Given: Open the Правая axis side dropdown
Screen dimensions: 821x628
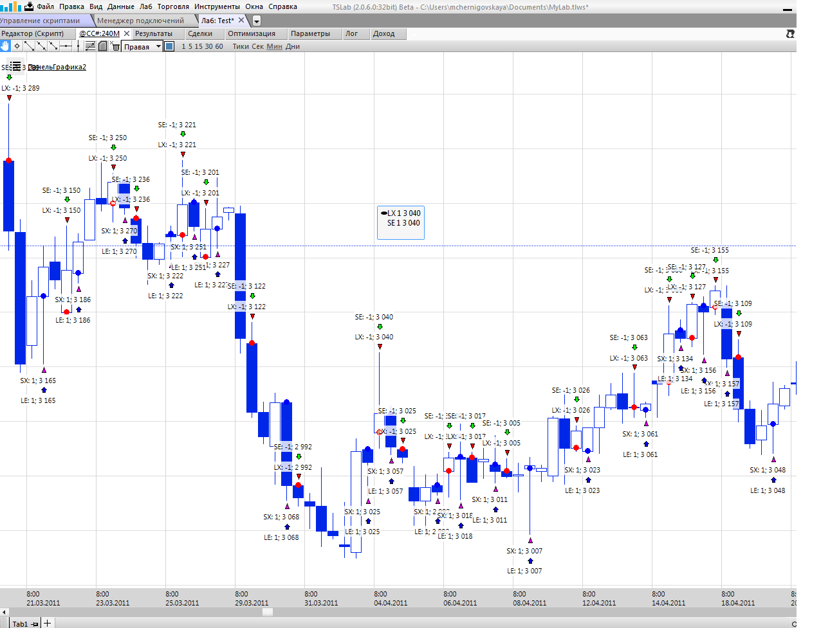Looking at the screenshot, I should [x=142, y=46].
